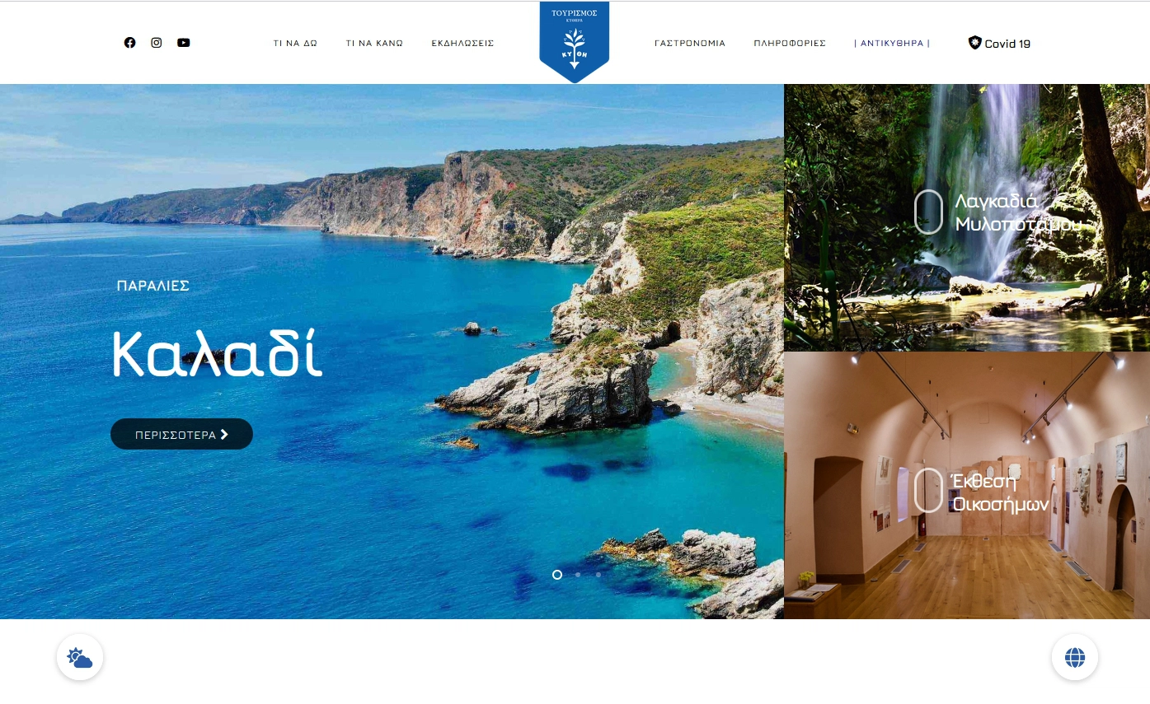
Task: Go to the ΑΝΤΙΚΥΘΗΡΑ link
Action: click(892, 44)
